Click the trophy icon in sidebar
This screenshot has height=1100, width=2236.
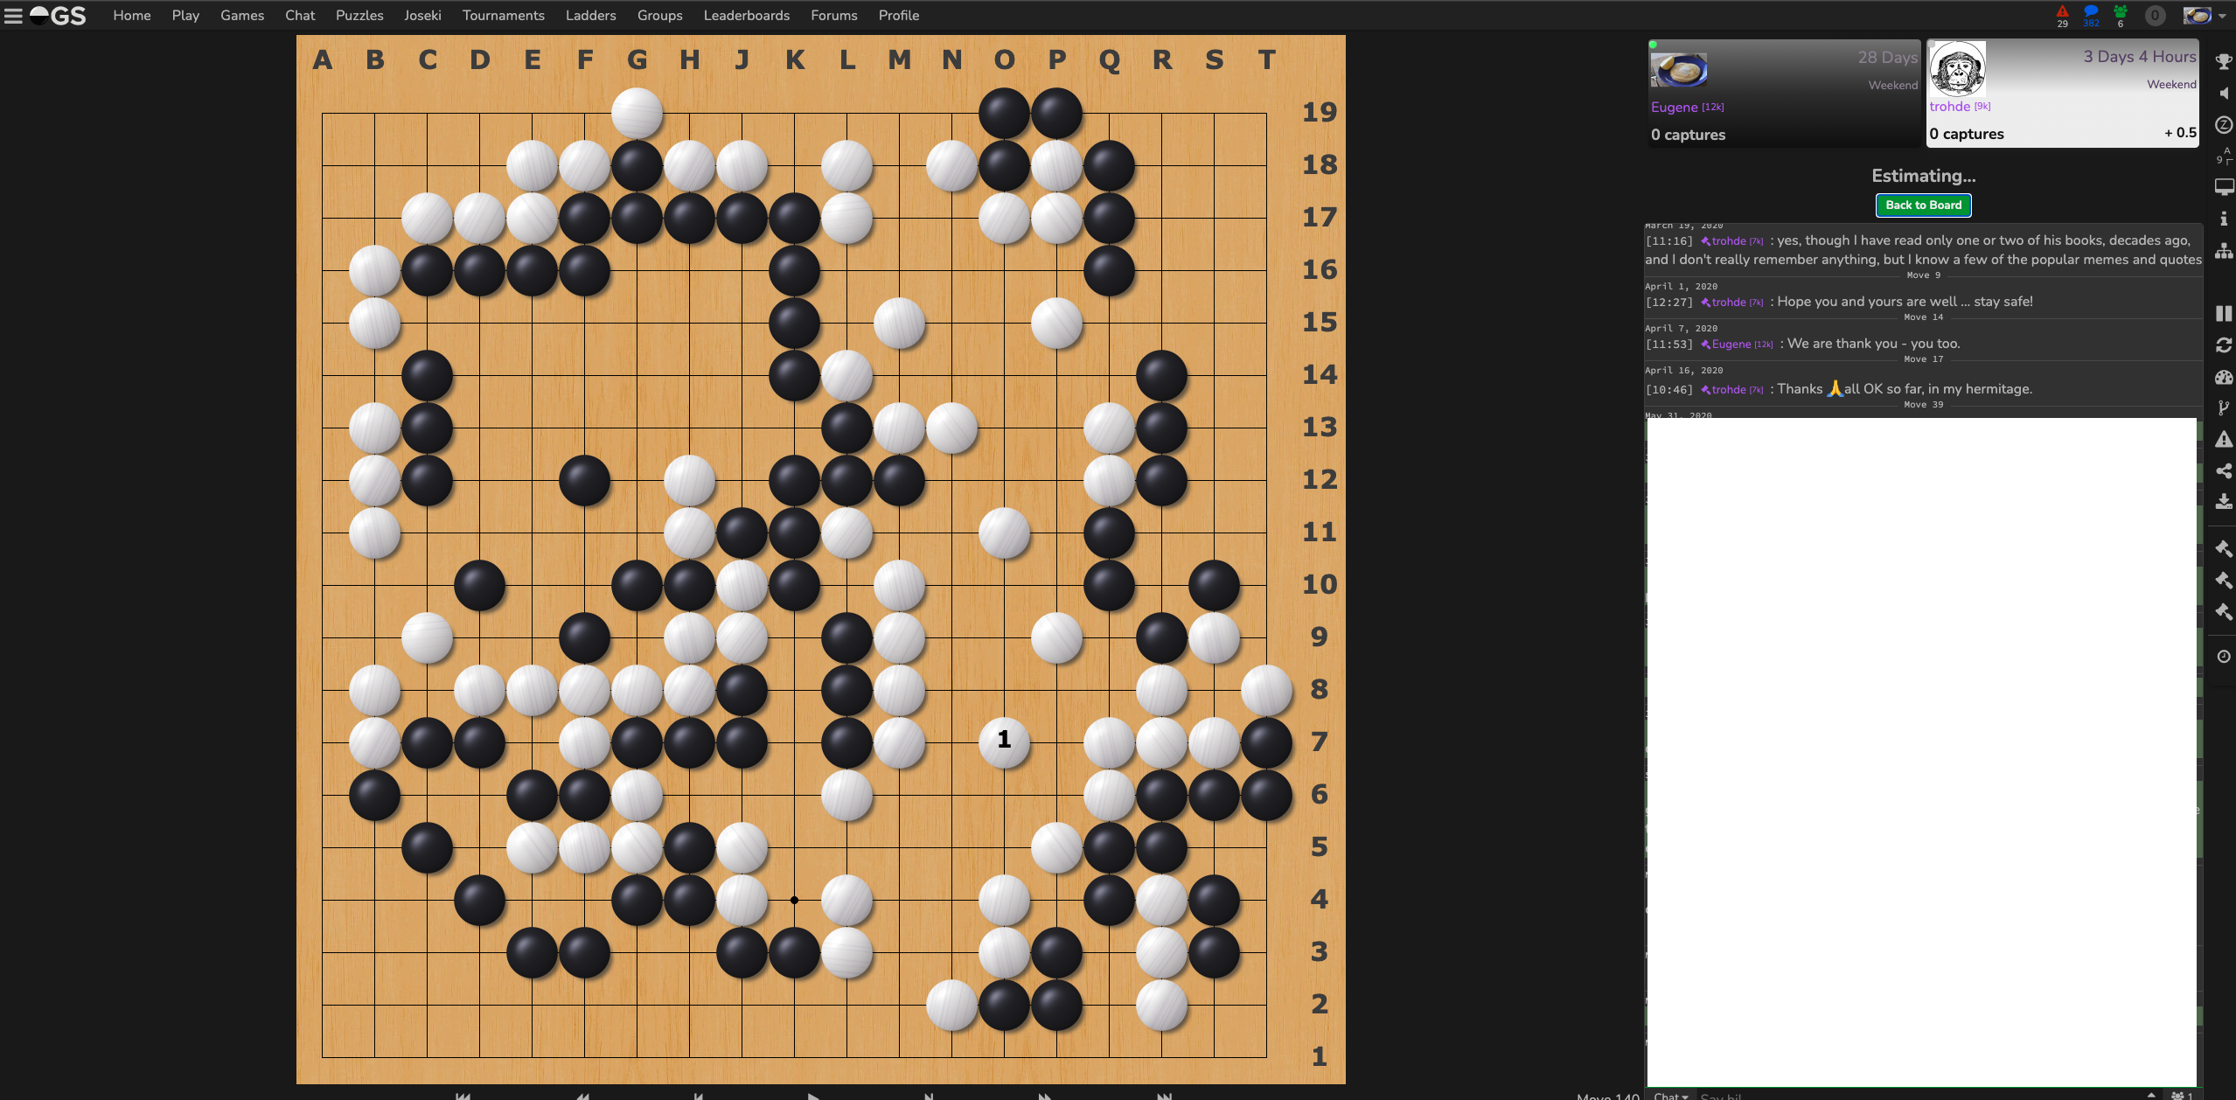coord(2224,62)
